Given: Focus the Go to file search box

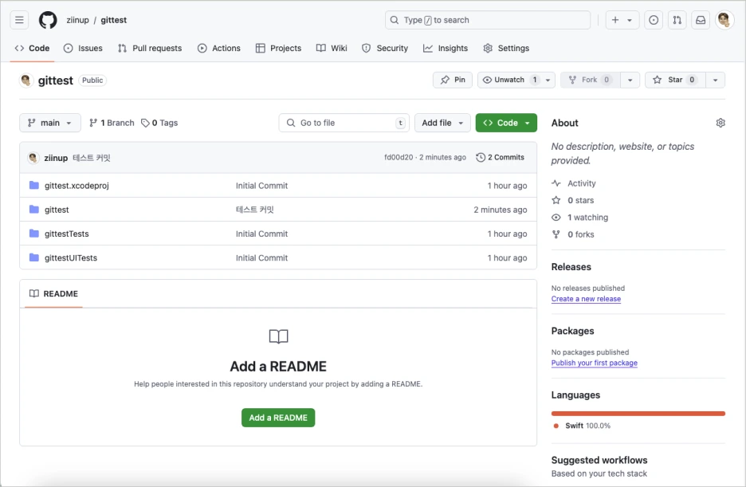Looking at the screenshot, I should [344, 123].
